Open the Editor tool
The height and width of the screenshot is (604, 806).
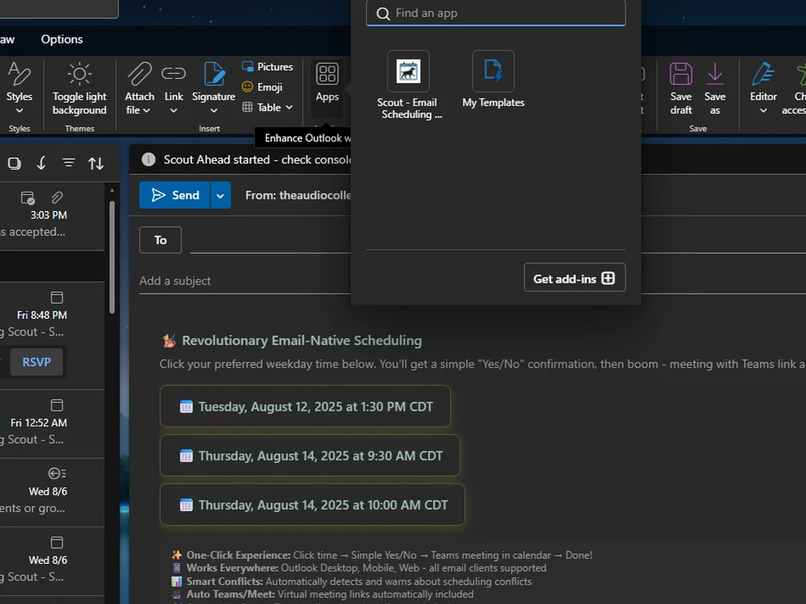(x=763, y=81)
